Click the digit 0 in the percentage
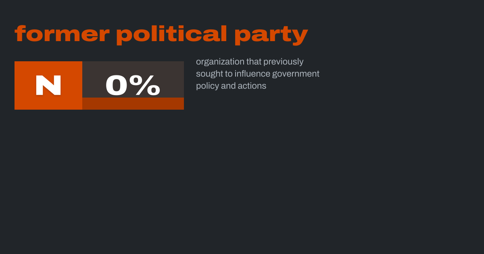 [x=117, y=85]
